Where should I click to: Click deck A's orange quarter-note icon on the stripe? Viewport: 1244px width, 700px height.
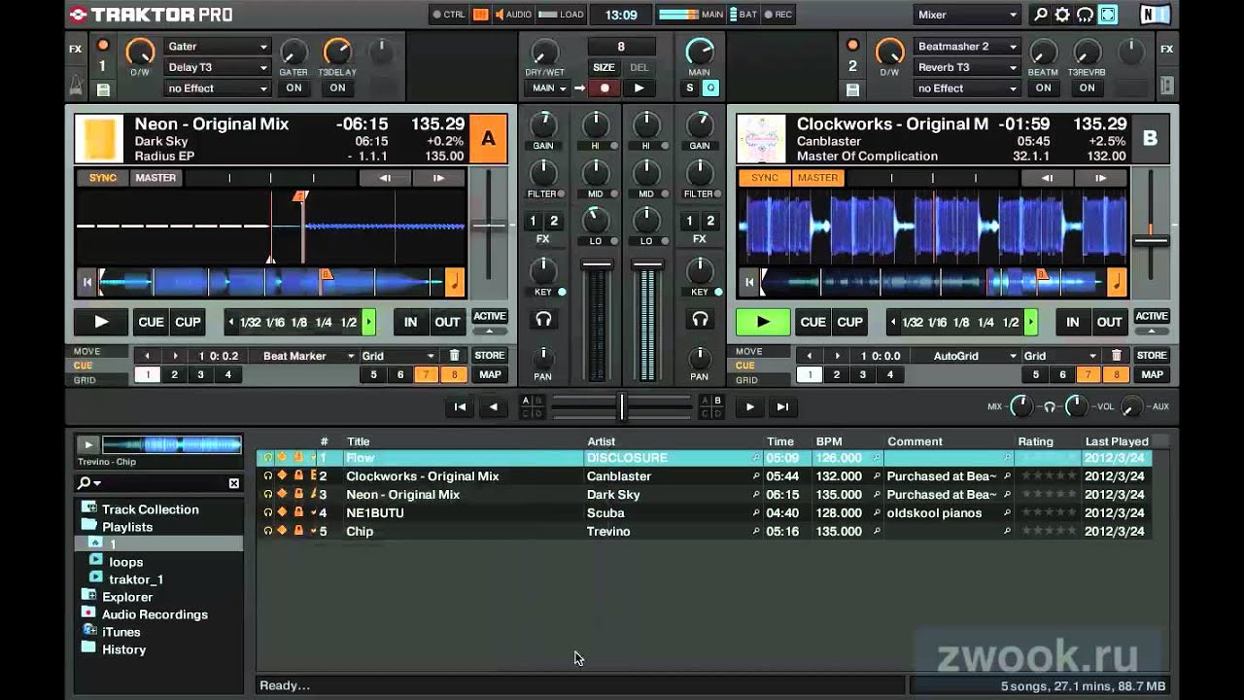click(455, 282)
